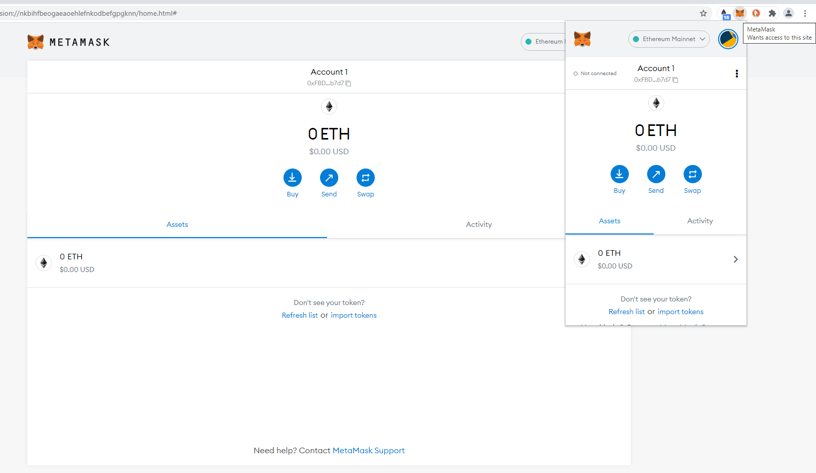Click the Ethereum logo above the popup balance

(x=656, y=103)
